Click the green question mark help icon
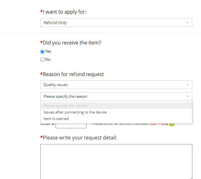The height and width of the screenshot is (179, 201). pyautogui.click(x=172, y=125)
